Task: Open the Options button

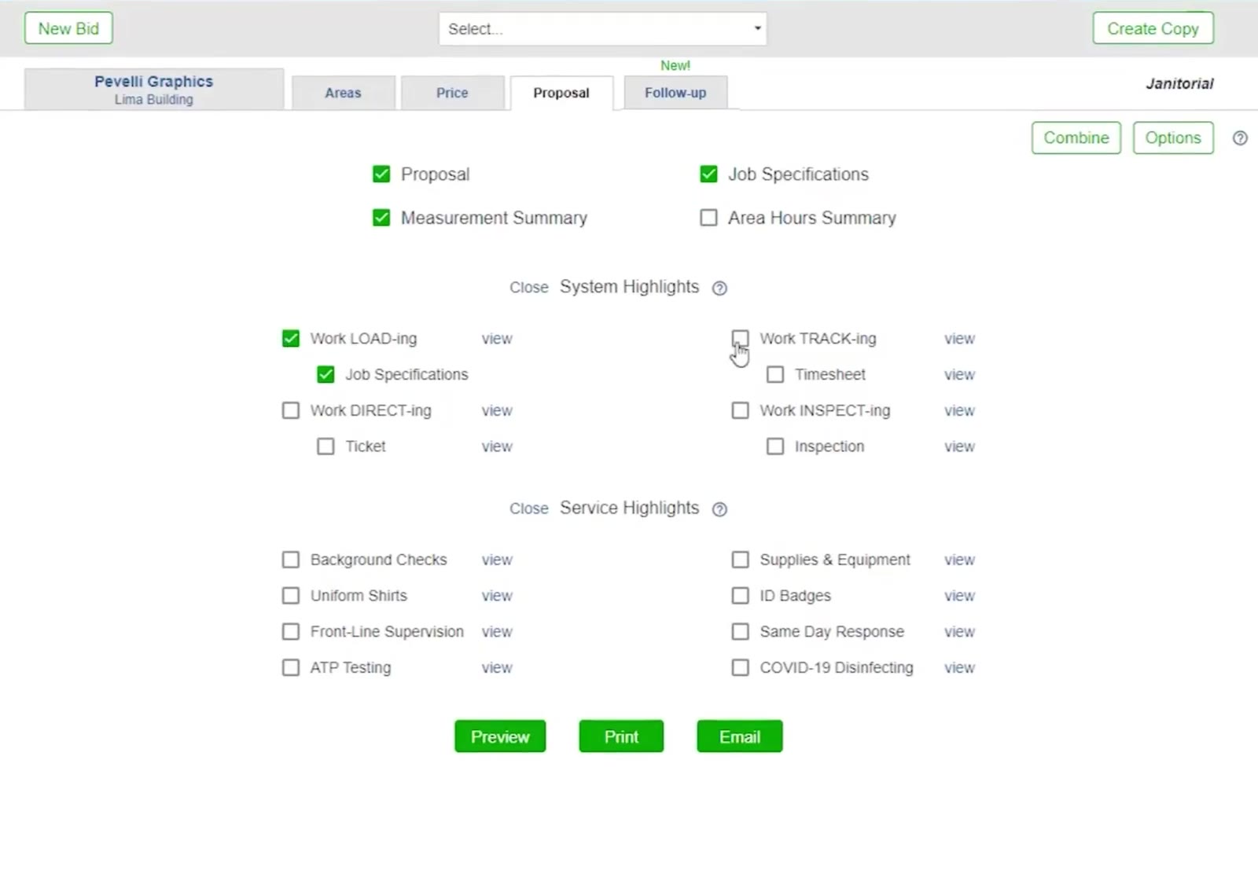Action: 1173,138
